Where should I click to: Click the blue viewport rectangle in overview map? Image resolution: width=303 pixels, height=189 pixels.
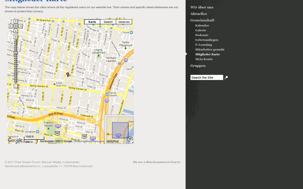point(120,130)
